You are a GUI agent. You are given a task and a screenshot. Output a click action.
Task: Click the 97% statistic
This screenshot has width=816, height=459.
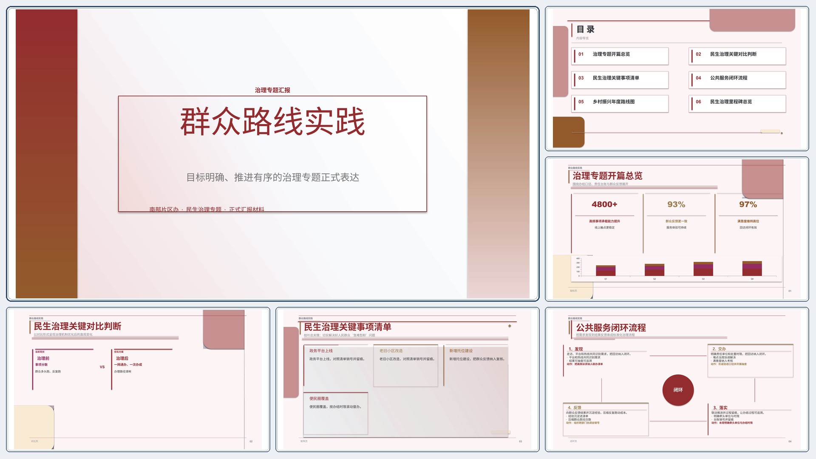click(x=748, y=204)
